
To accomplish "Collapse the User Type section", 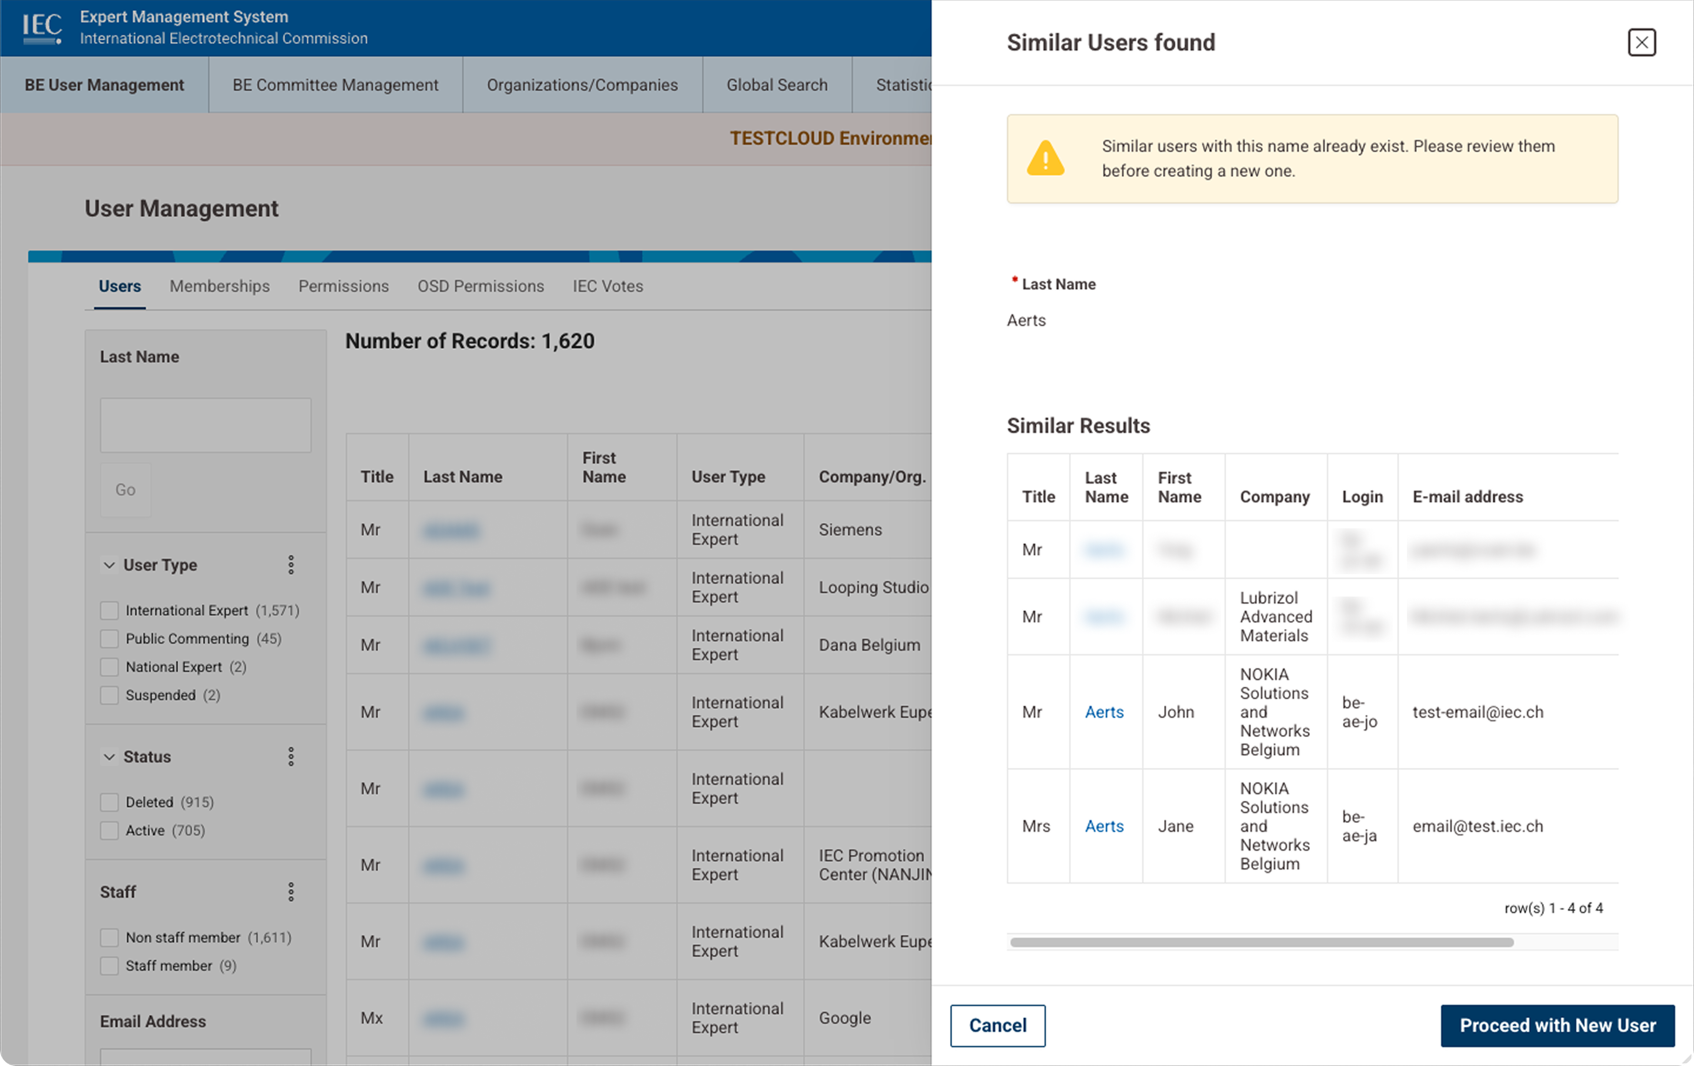I will click(110, 564).
